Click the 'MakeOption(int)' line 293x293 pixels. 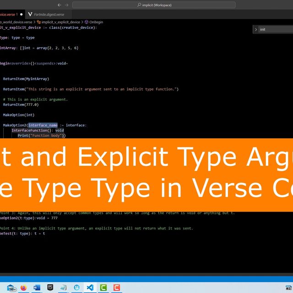19,115
